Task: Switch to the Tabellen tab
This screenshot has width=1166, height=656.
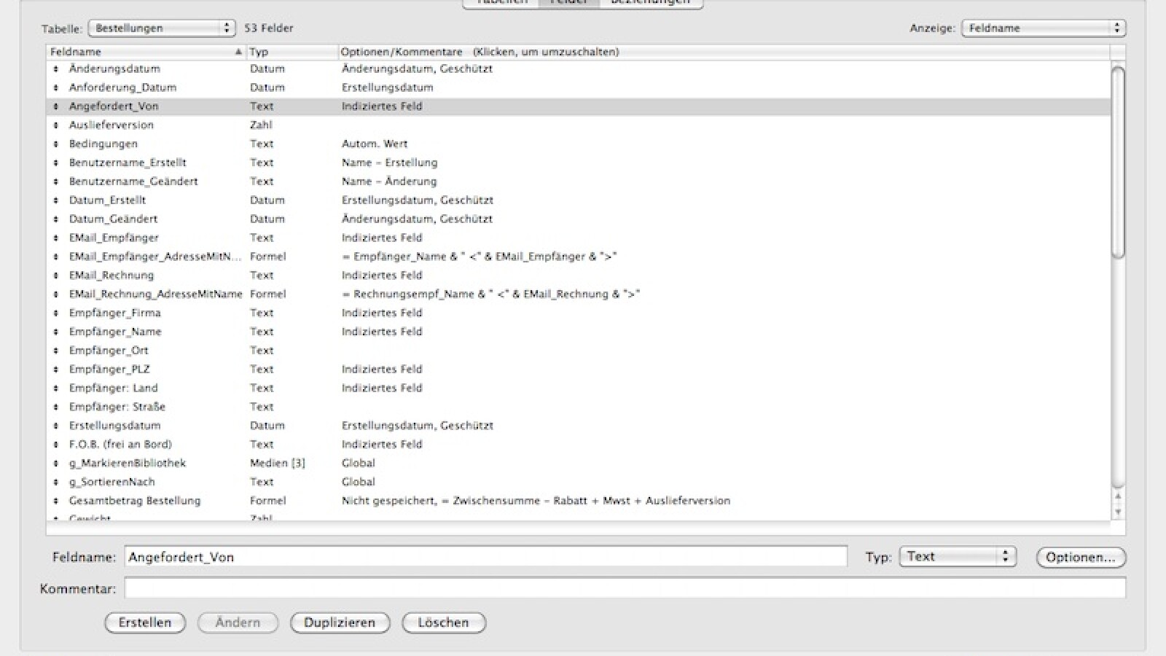Action: tap(499, 2)
